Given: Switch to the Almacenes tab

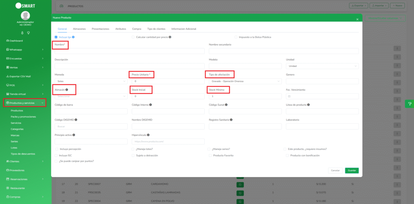Looking at the screenshot, I should pos(79,29).
